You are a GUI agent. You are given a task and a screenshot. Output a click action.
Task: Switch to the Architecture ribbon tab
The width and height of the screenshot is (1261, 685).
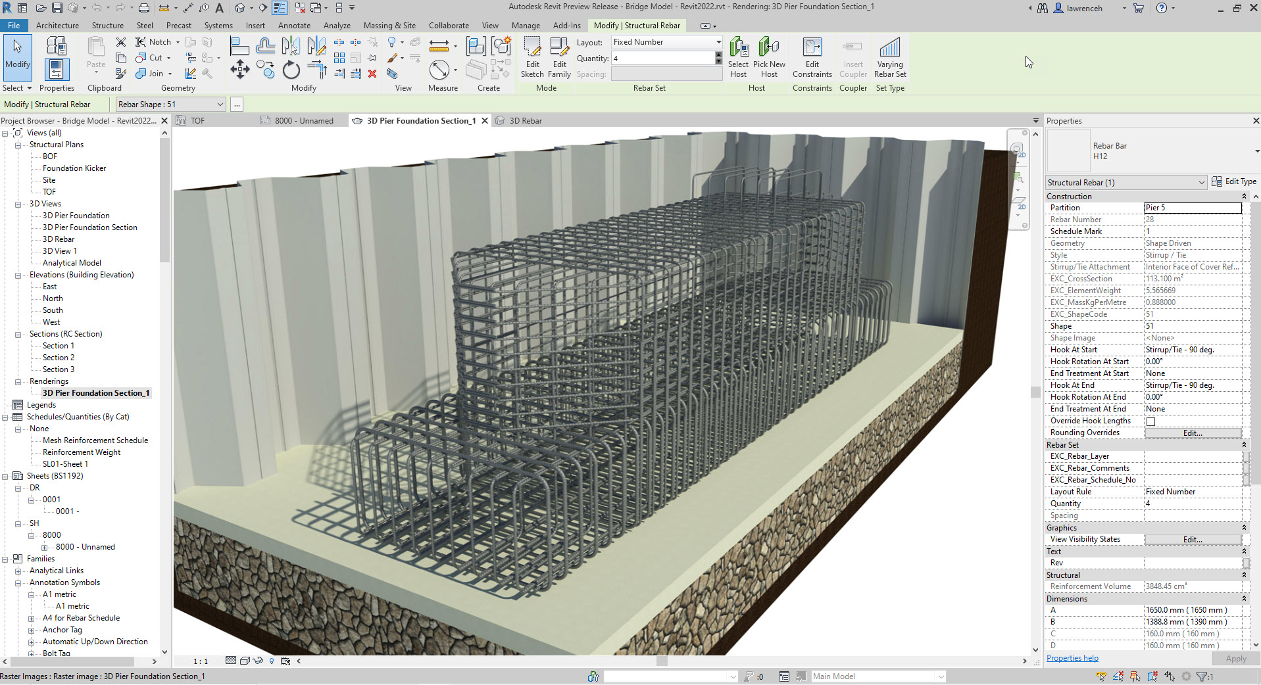[58, 26]
